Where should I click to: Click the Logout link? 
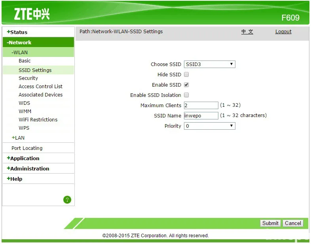[x=283, y=32]
